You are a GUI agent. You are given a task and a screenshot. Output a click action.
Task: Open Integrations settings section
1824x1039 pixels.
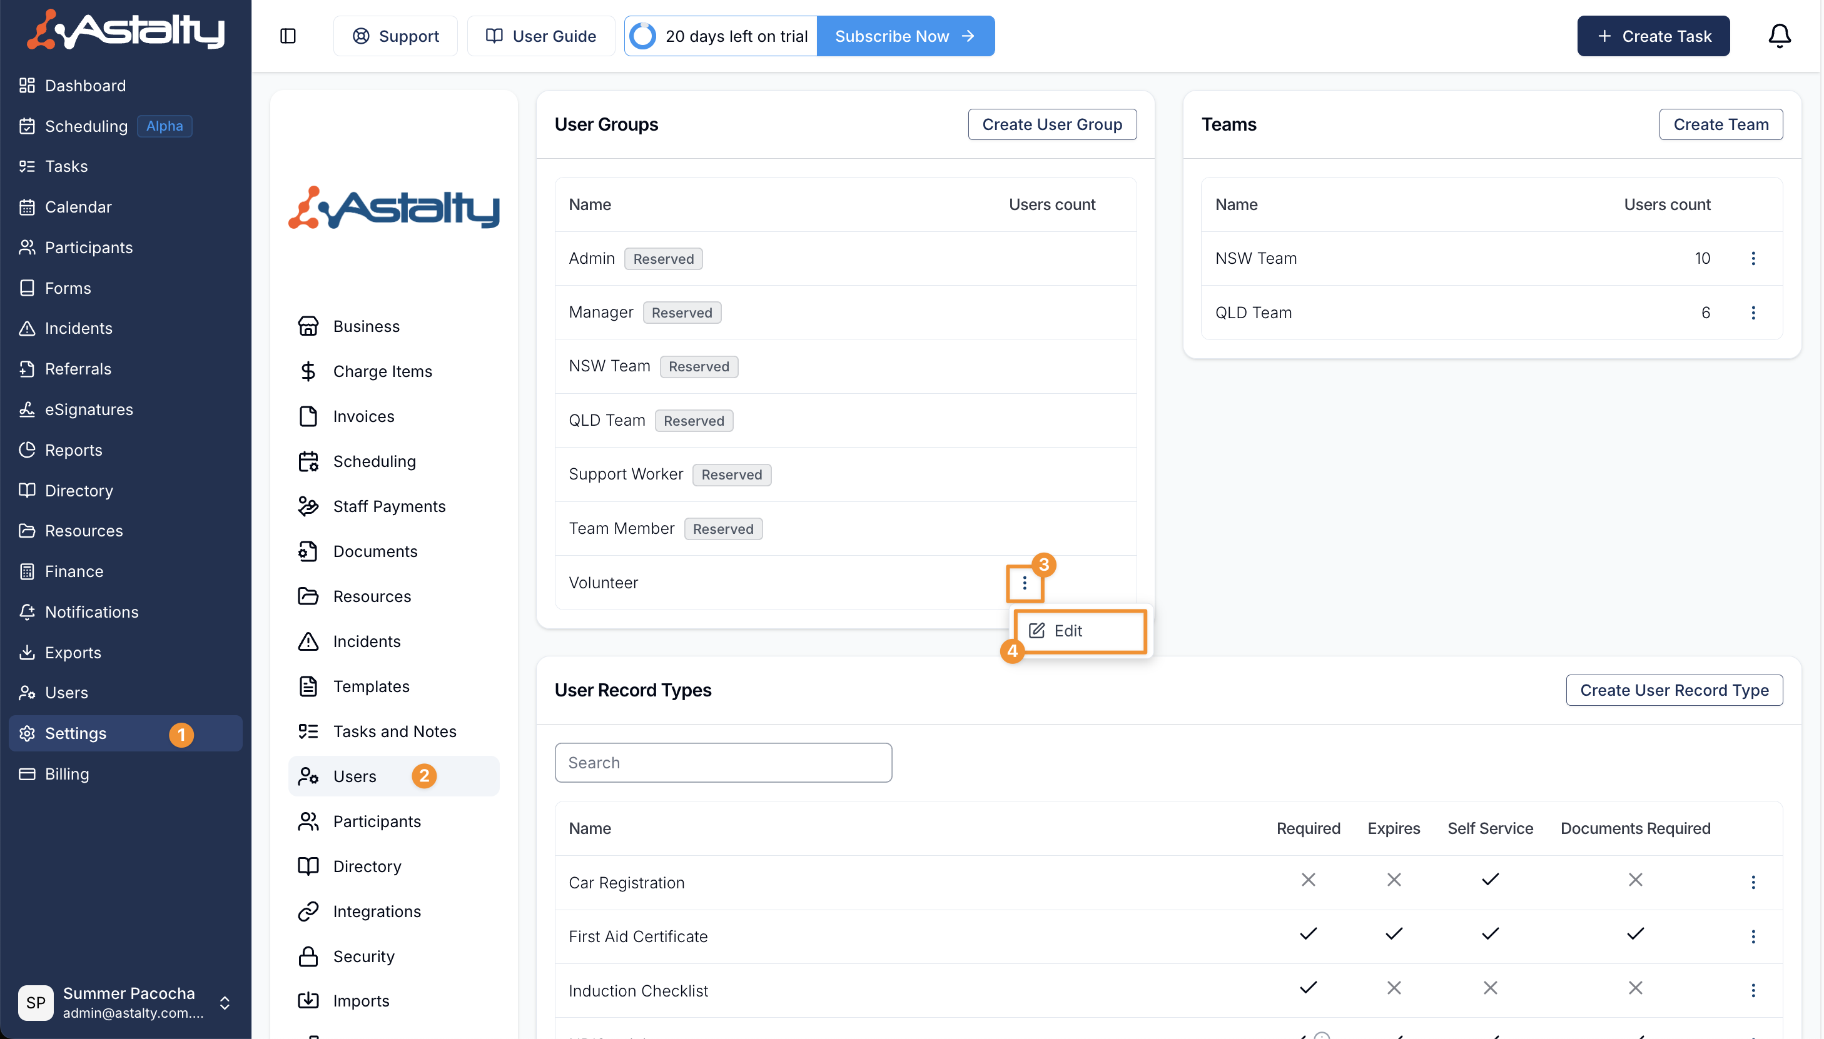tap(376, 911)
